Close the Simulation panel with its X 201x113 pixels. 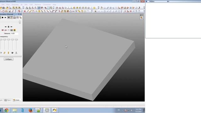click(x=21, y=14)
